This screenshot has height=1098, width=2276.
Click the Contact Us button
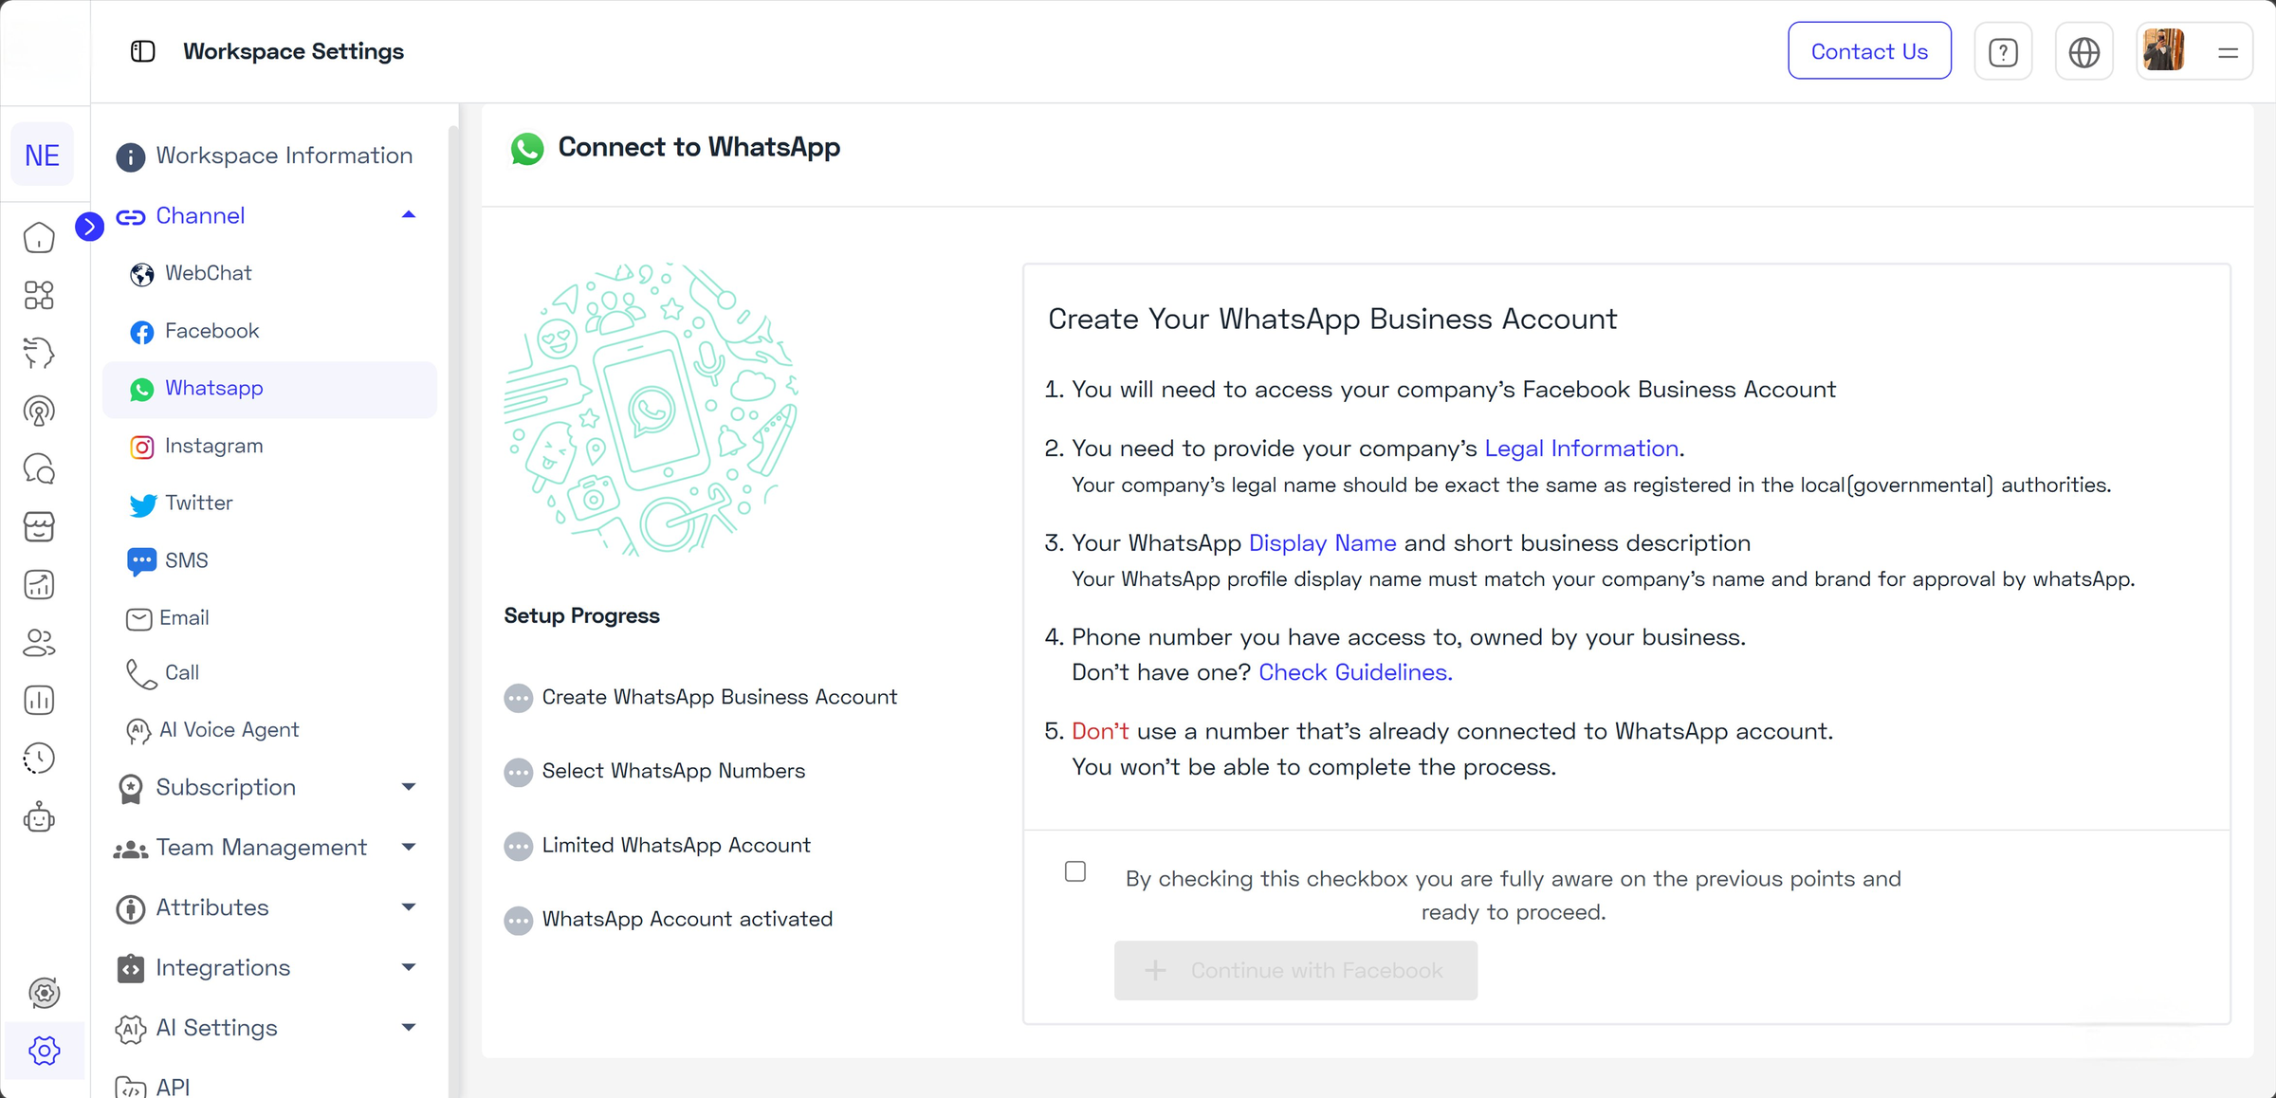[1869, 51]
